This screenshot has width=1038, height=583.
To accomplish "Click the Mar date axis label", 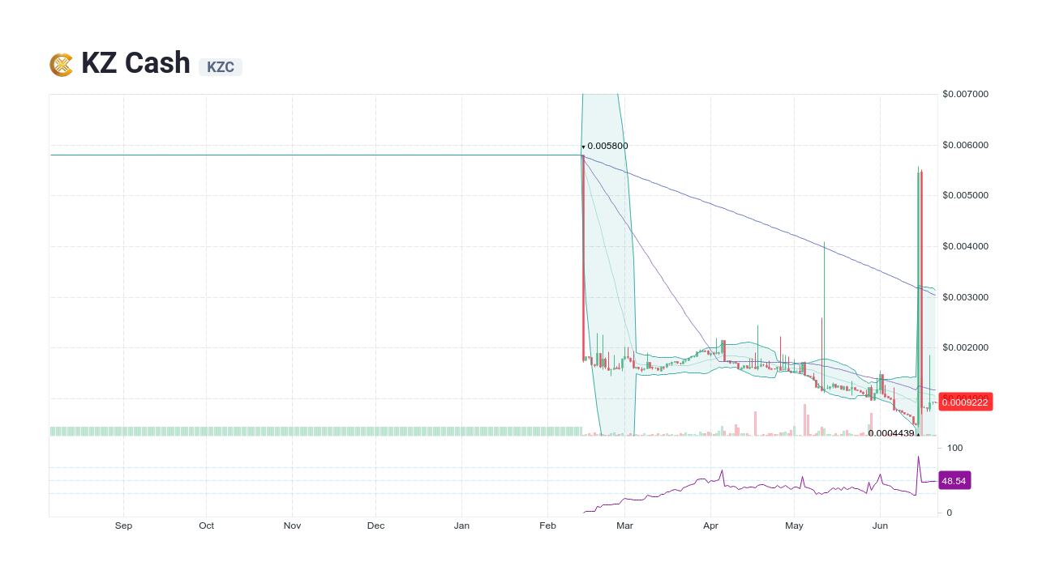I will [x=624, y=526].
